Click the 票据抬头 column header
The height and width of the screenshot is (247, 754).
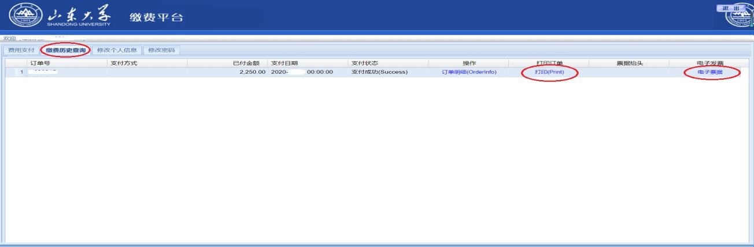[x=630, y=63]
